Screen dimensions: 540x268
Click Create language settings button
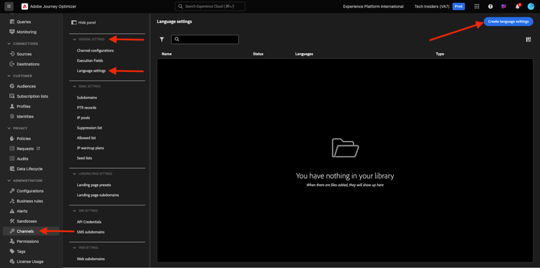coord(508,22)
